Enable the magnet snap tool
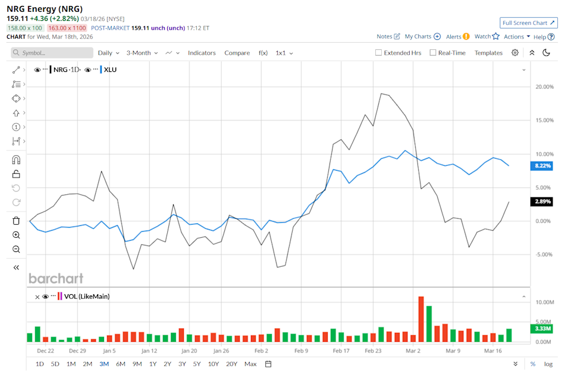 coord(16,159)
